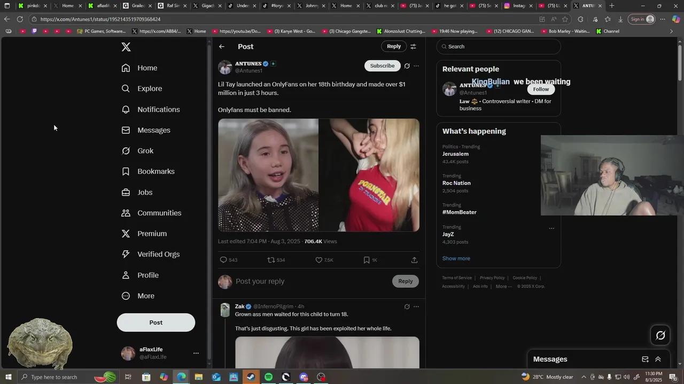Open a new browser tab
Image resolution: width=684 pixels, height=384 pixels.
pos(612,6)
